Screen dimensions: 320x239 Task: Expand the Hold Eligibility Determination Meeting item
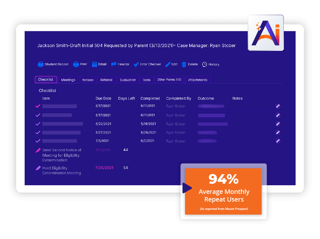pyautogui.click(x=39, y=168)
